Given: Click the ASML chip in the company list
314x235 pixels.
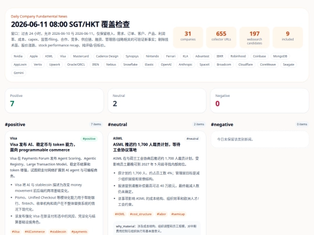Looking at the screenshot, I should pyautogui.click(x=49, y=56).
